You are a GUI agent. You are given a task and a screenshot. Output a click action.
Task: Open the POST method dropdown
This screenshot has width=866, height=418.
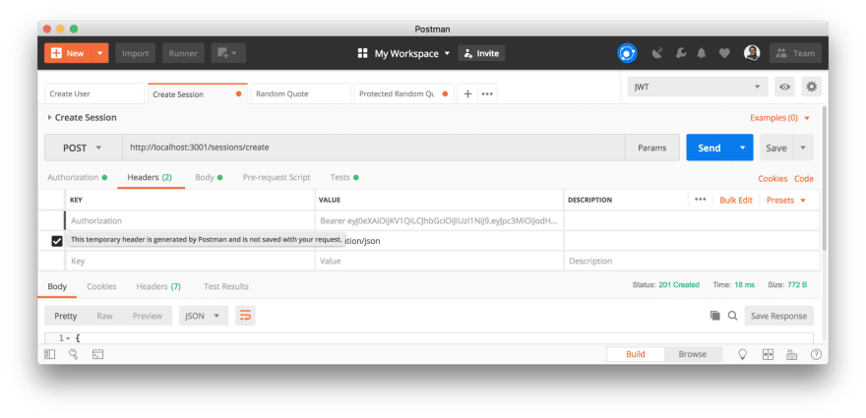(x=84, y=148)
